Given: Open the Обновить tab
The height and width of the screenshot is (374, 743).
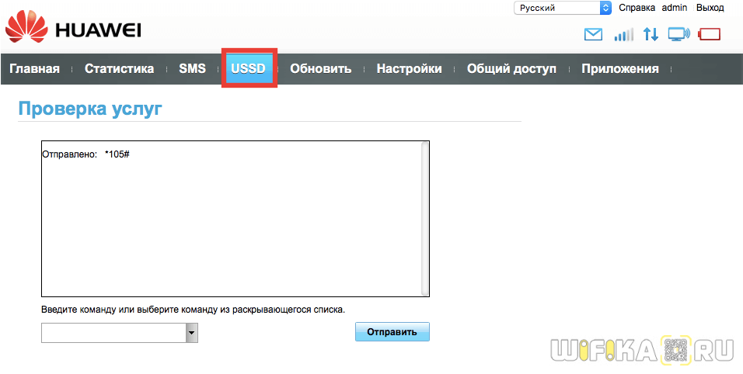Looking at the screenshot, I should point(320,69).
